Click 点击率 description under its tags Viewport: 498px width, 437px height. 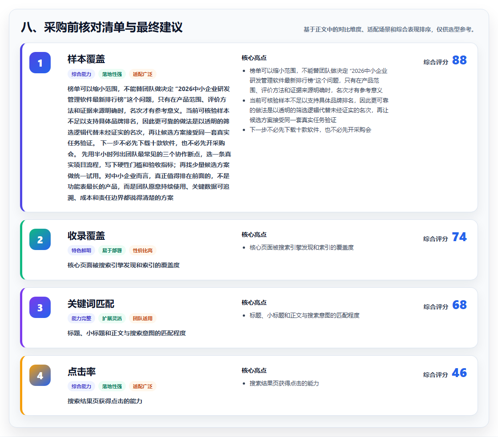point(105,401)
